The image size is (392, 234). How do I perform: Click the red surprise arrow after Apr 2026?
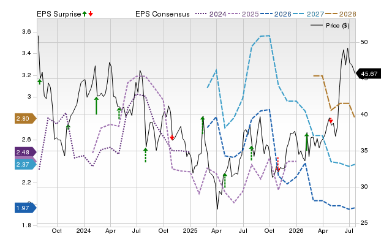(x=331, y=121)
